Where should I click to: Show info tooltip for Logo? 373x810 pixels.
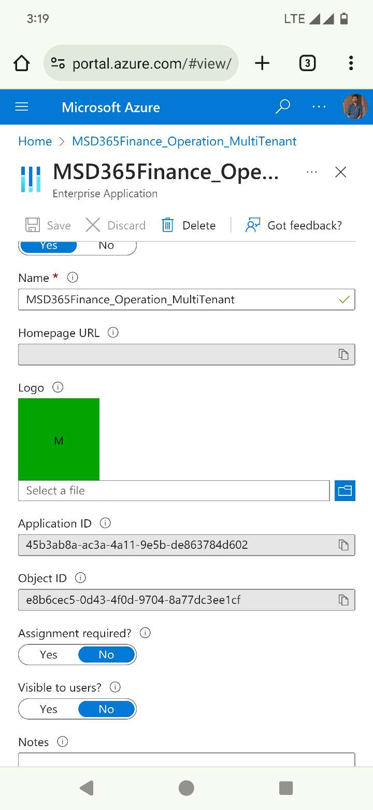tap(58, 387)
